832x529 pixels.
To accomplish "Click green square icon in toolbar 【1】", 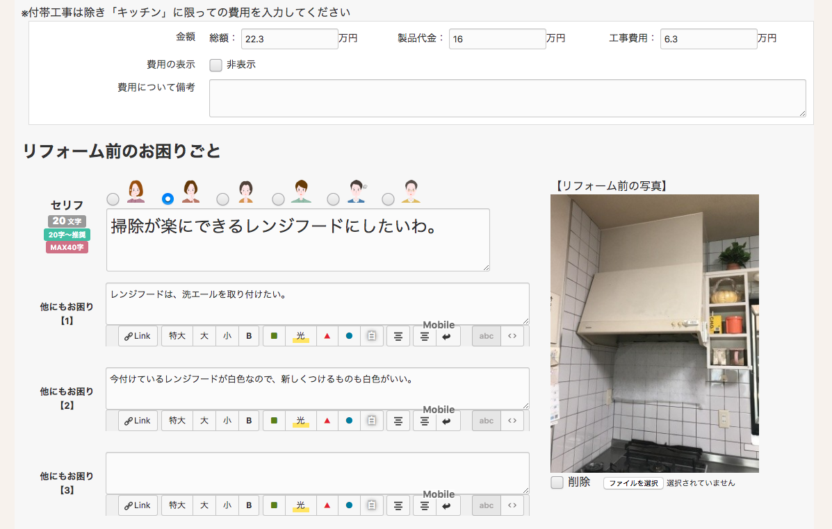I will click(x=275, y=336).
